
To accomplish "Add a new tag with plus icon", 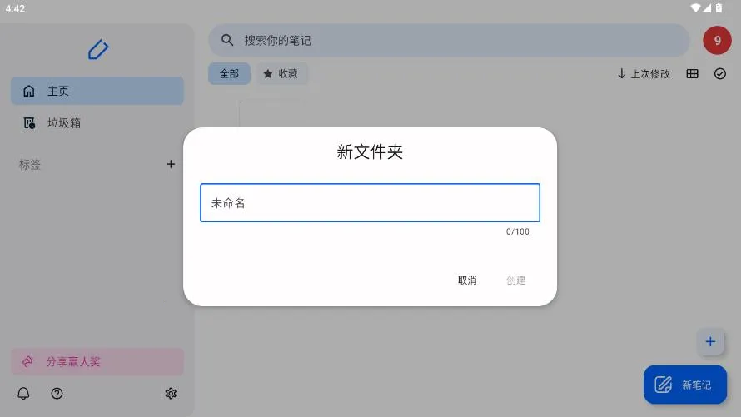I will point(171,165).
